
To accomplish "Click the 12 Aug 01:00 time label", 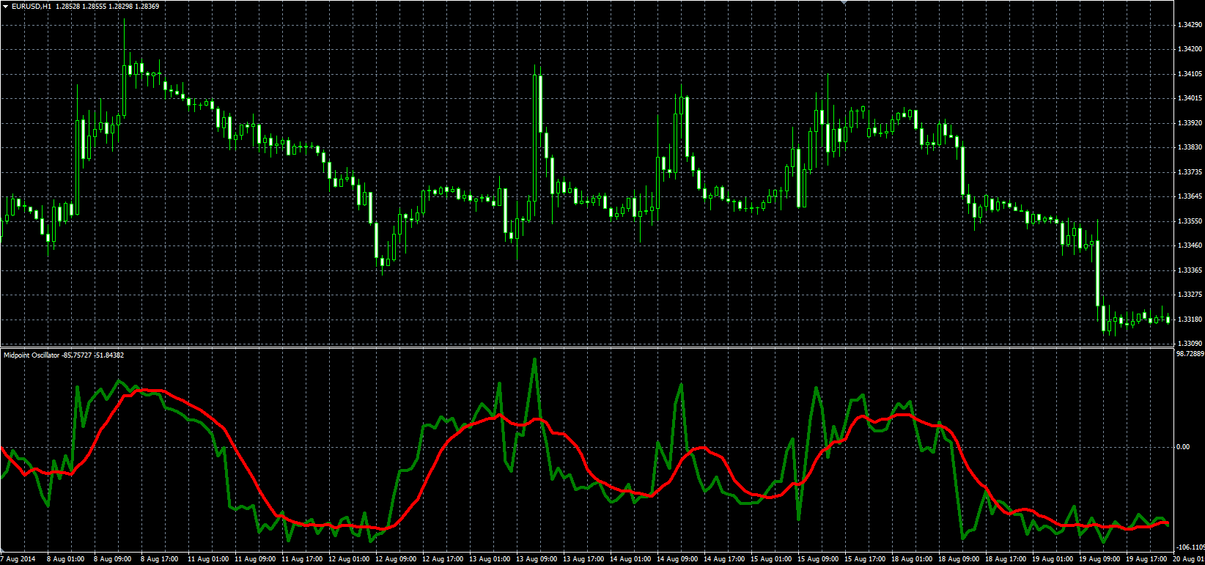I will point(349,559).
